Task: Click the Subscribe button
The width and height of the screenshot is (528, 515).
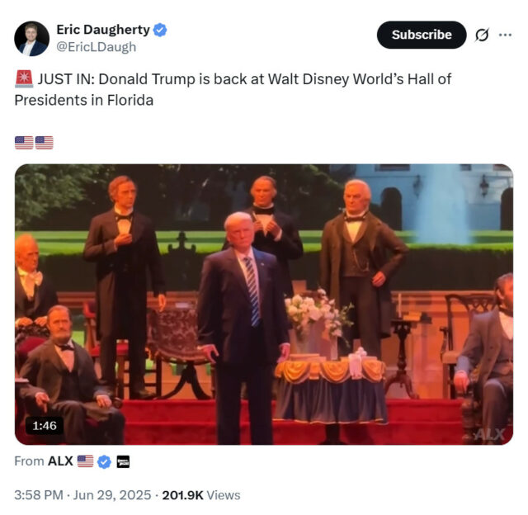Action: (x=422, y=35)
